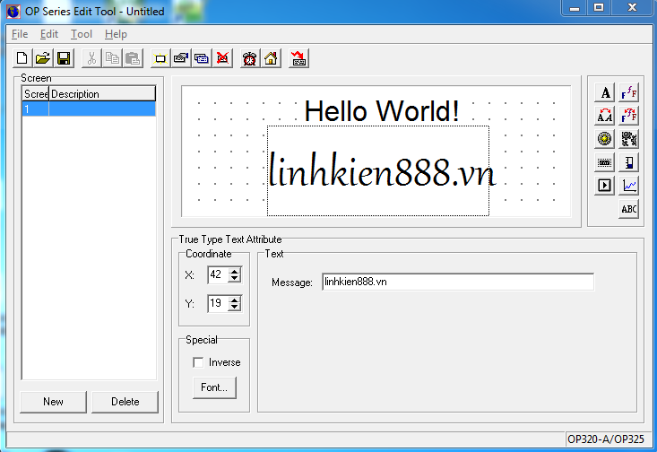Screen dimensions: 657x452
Task: Select the ABC text tool icon
Action: [629, 209]
